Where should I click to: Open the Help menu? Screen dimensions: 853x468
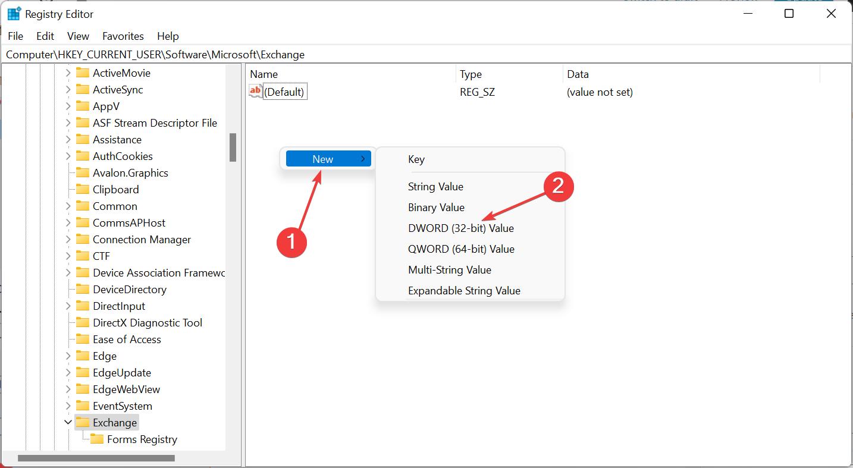[x=168, y=36]
